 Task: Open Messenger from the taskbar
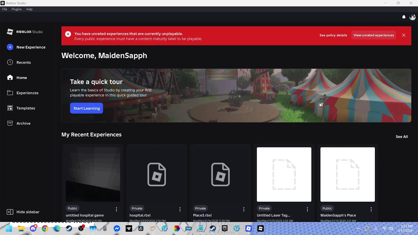117,228
